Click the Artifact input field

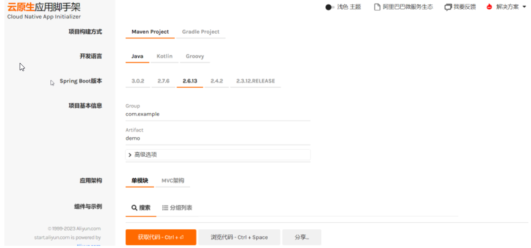click(x=218, y=138)
